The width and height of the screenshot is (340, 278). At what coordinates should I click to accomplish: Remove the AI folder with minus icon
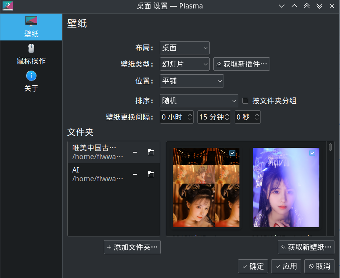(135, 174)
